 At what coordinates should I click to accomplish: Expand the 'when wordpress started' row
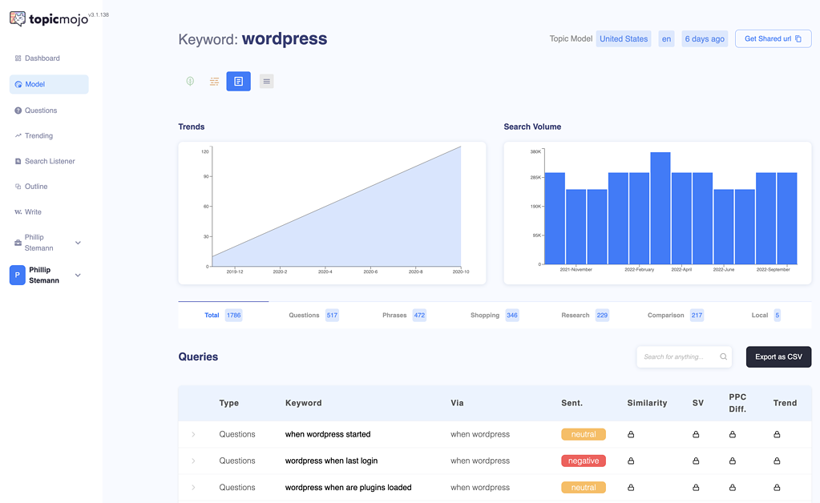click(x=193, y=435)
